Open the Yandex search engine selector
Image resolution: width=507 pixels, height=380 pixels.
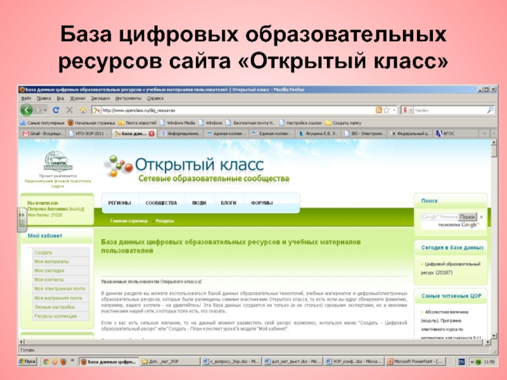pyautogui.click(x=407, y=110)
